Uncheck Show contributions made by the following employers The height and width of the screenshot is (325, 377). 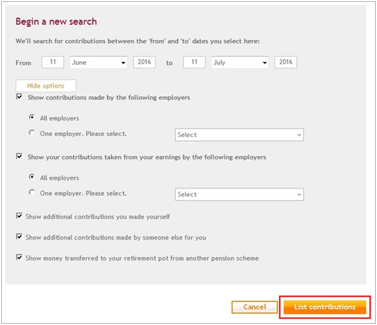point(19,97)
